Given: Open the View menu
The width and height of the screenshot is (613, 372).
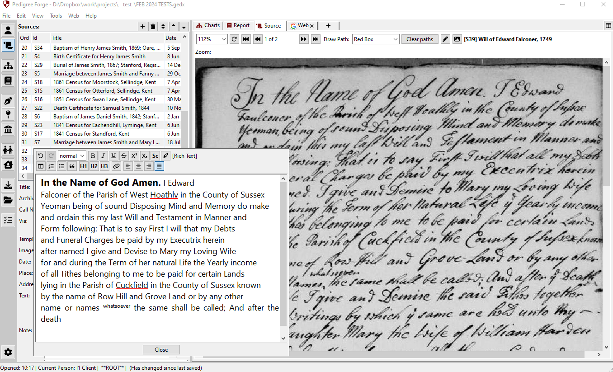Looking at the screenshot, I should pos(38,16).
